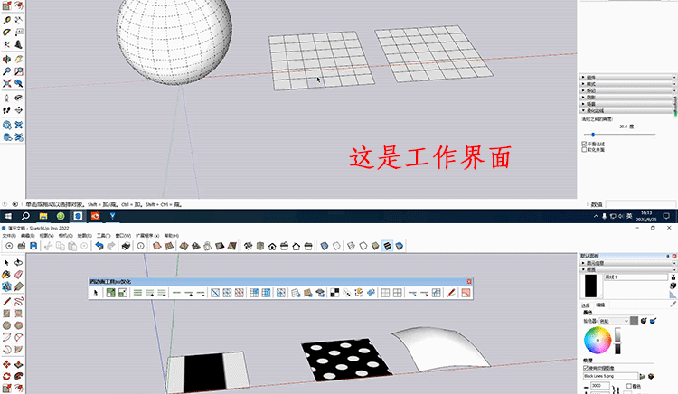Viewport: 678px width, 394px height.
Task: Expand the 阴影 panel
Action: (x=627, y=98)
